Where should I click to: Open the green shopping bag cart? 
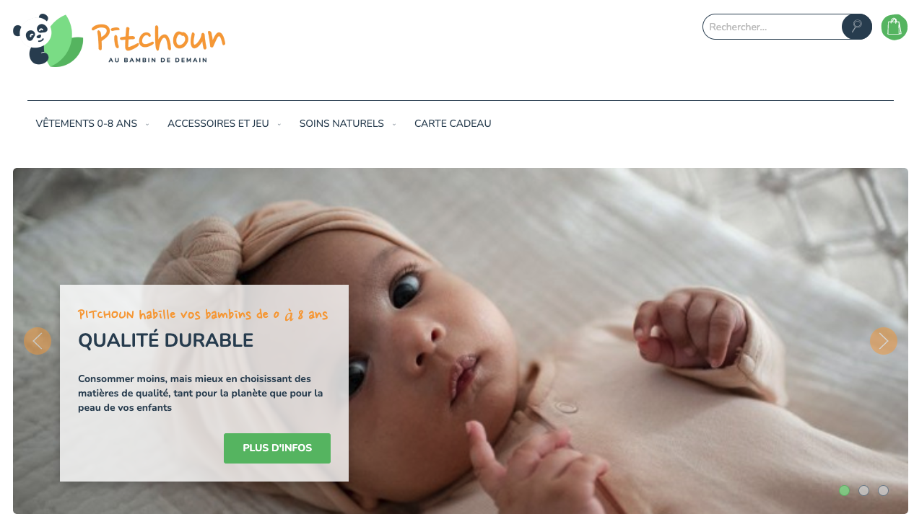[x=895, y=27]
